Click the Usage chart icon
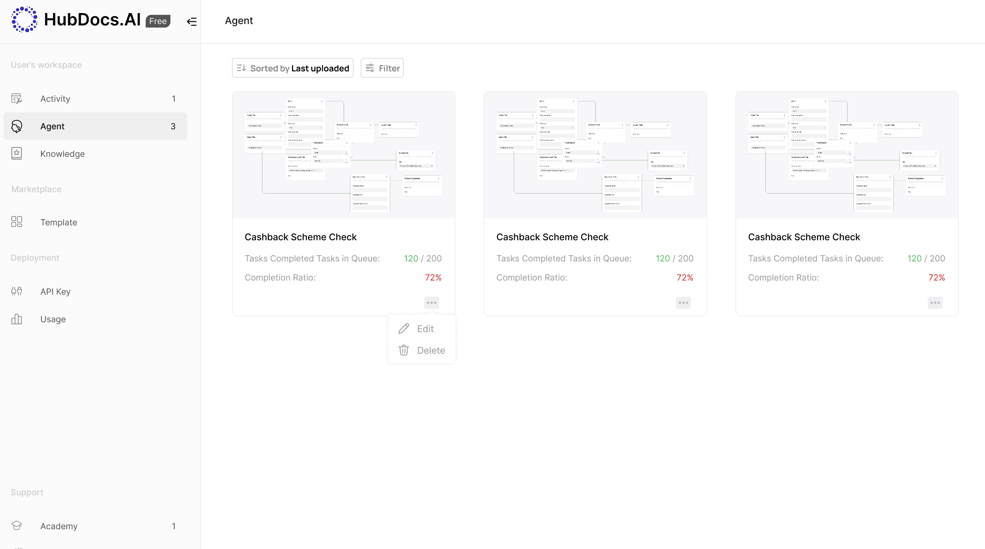The width and height of the screenshot is (985, 549). [x=17, y=319]
